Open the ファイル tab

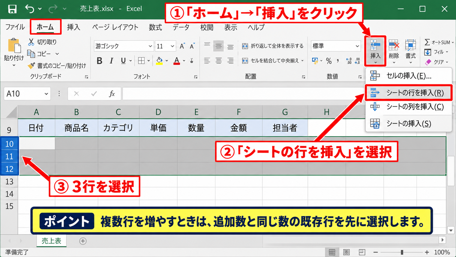click(15, 27)
